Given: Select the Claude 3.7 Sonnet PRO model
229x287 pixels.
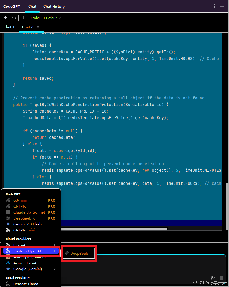Looking at the screenshot, I should (x=29, y=212).
